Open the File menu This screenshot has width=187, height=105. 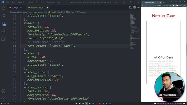8,2
